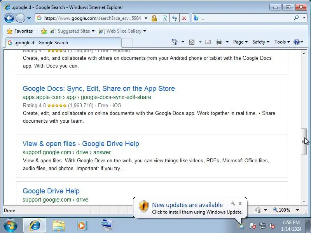
Task: Open Windows Explorer from the taskbar
Action: pyautogui.click(x=59, y=226)
